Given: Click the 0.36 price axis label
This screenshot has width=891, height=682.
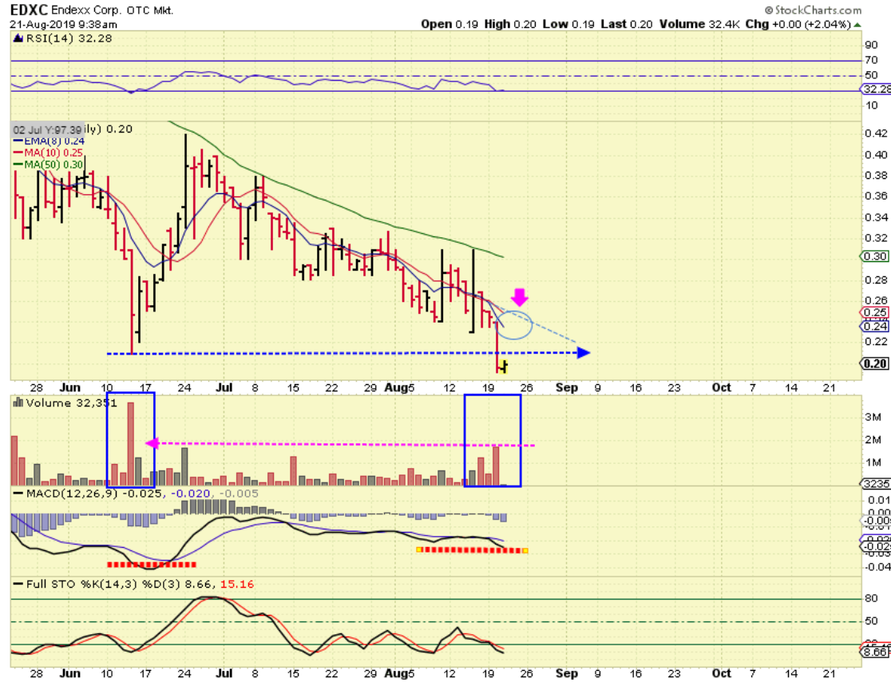Looking at the screenshot, I should 876,196.
